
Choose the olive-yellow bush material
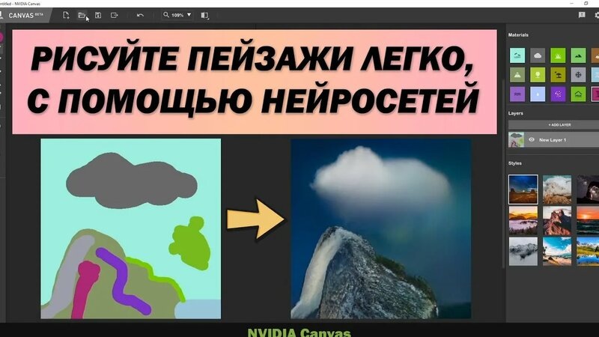558,75
